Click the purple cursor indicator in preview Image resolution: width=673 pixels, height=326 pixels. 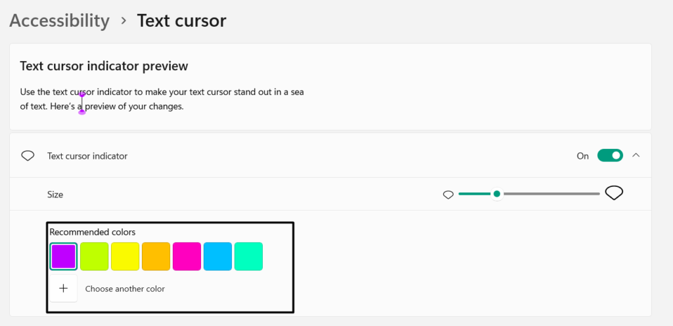(x=82, y=103)
